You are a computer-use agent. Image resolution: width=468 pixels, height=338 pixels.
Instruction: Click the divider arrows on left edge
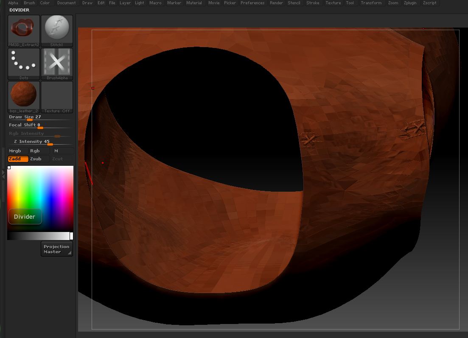tap(3, 174)
